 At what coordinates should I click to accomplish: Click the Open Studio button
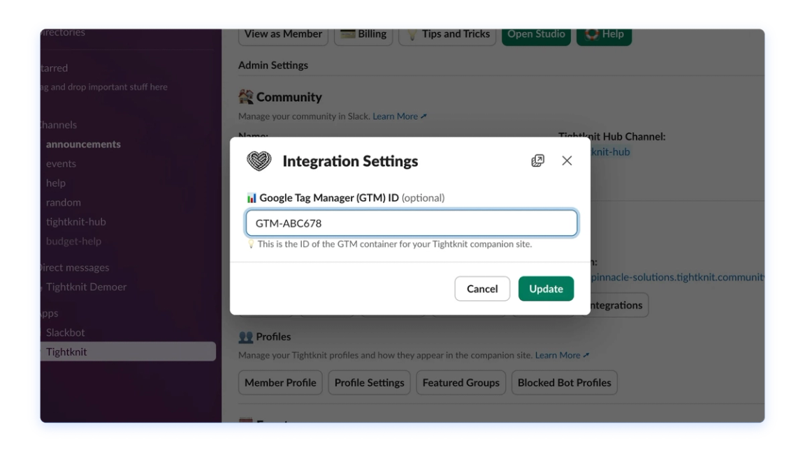536,34
